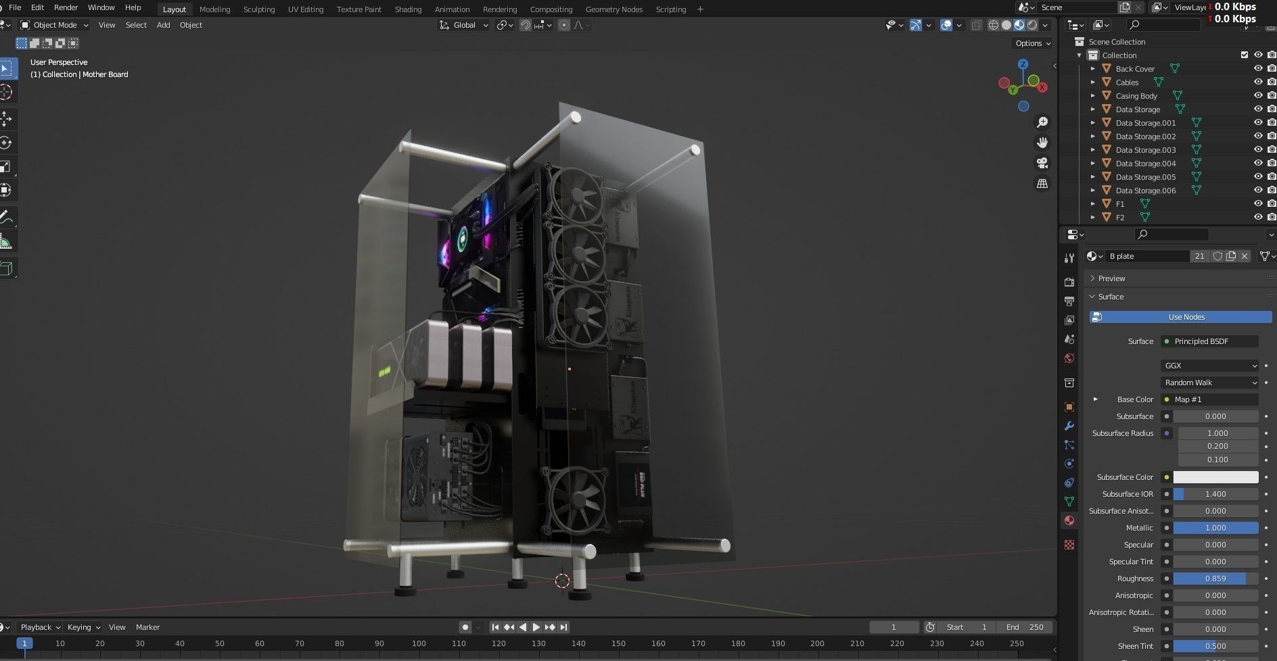Switch perspective/orthographic grid icon
Viewport: 1277px width, 661px height.
click(x=1042, y=183)
